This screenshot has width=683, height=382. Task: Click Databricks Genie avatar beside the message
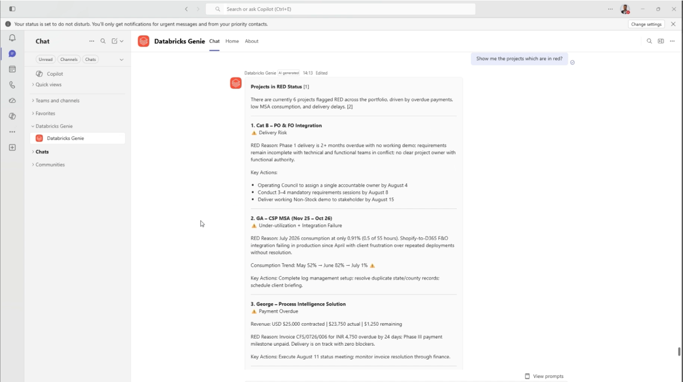point(236,83)
